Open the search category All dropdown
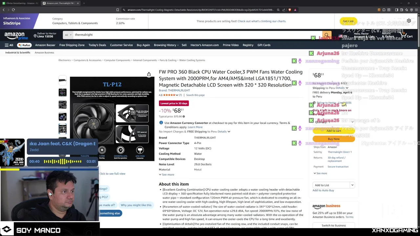Screen dimensions: 420x236 tap(68, 35)
